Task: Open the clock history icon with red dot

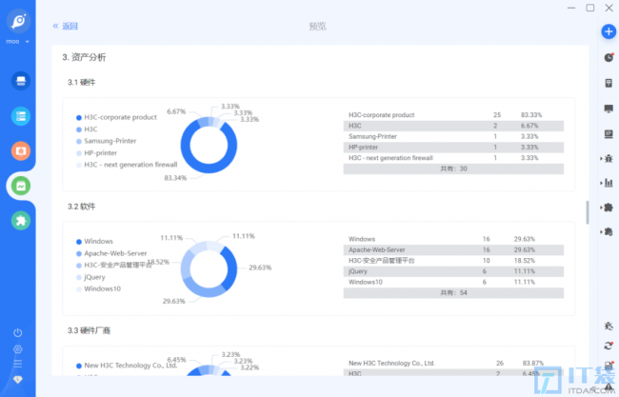Action: 609,58
